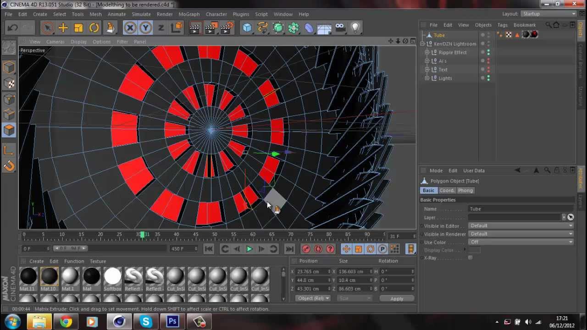The height and width of the screenshot is (330, 587).
Task: Open the deformer objects icon
Action: click(309, 28)
